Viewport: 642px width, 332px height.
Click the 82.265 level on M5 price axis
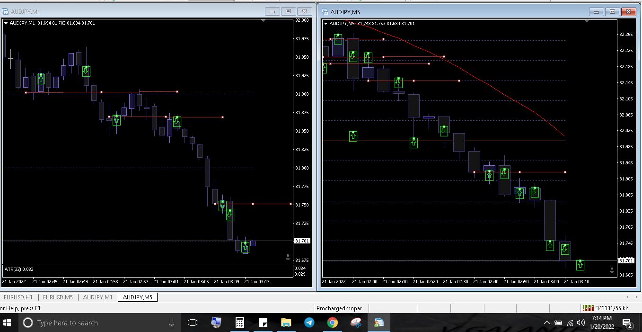(626, 34)
